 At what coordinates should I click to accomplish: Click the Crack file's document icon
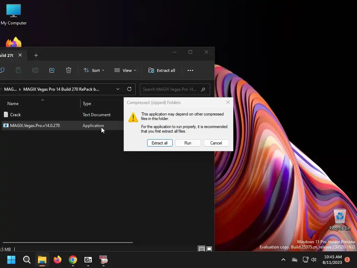point(6,114)
